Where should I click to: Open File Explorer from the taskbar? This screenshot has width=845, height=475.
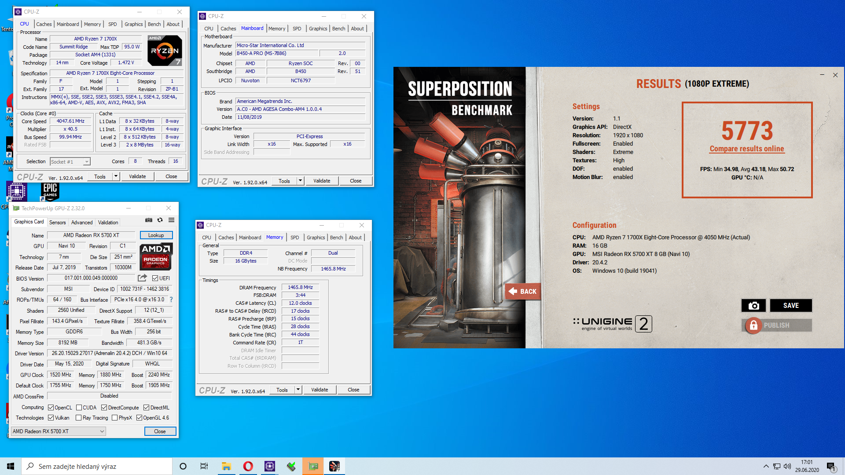coord(226,466)
